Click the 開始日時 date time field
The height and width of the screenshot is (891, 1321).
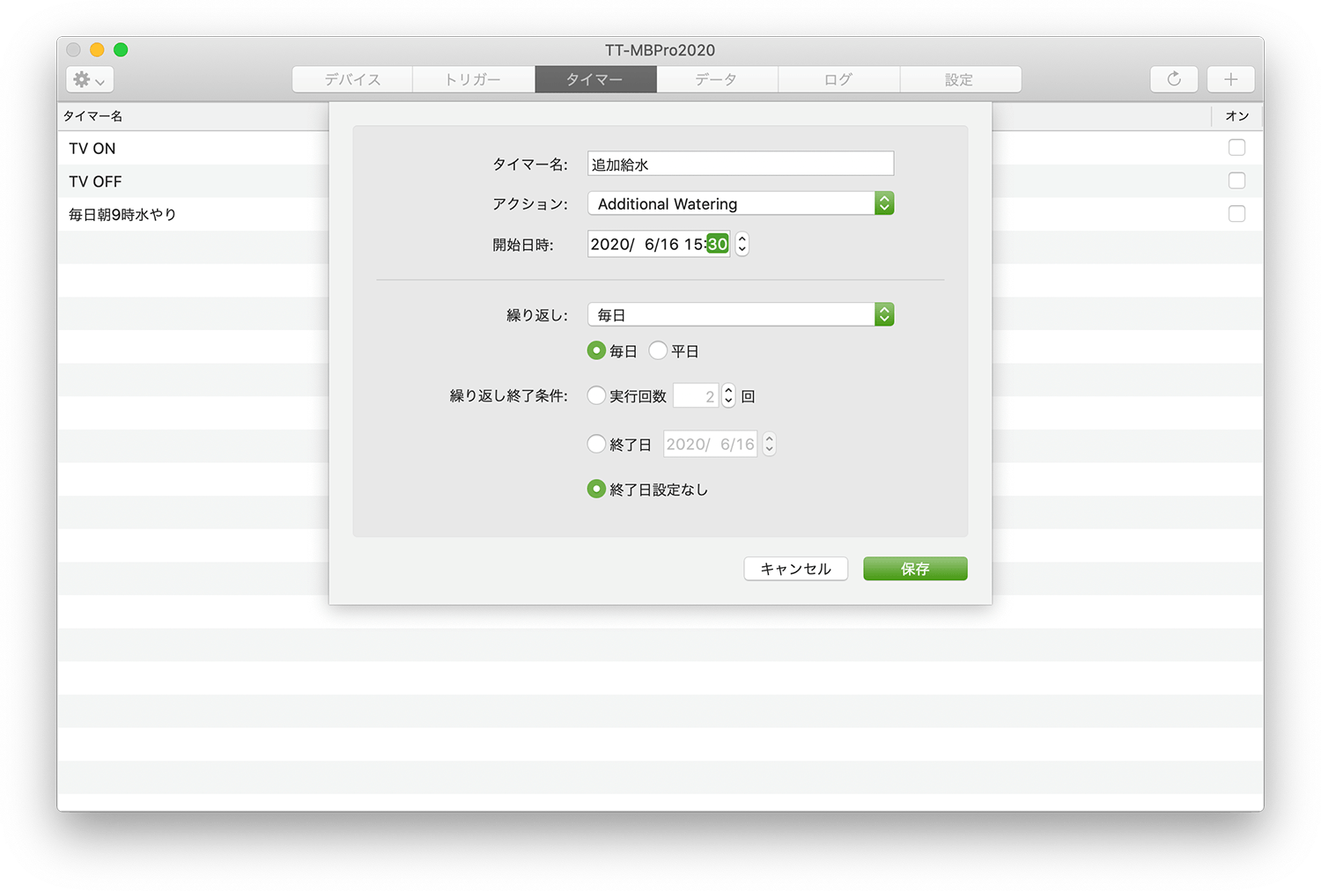pyautogui.click(x=659, y=244)
